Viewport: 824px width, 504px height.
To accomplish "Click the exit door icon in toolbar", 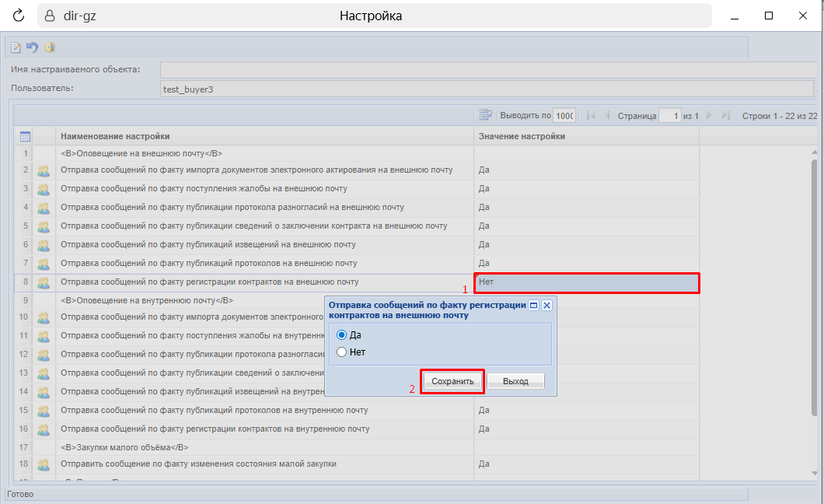I will [49, 47].
